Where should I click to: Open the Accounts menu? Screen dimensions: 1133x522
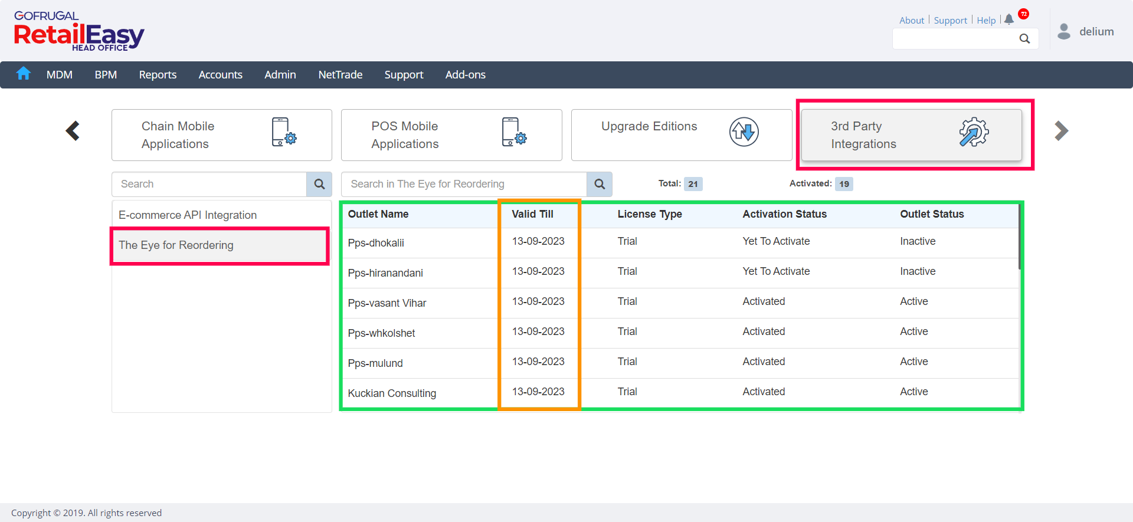tap(220, 75)
